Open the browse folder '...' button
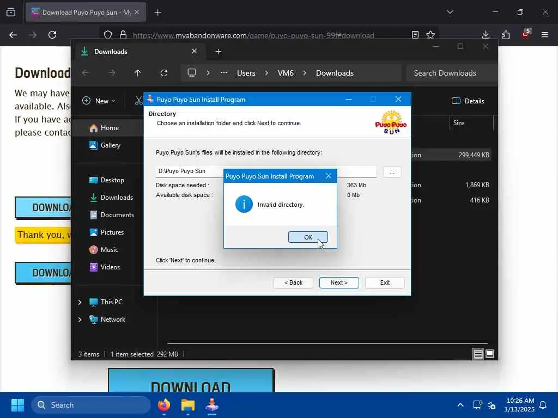 (x=392, y=171)
